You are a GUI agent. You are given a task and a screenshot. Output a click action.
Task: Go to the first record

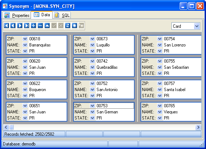coord(6,26)
